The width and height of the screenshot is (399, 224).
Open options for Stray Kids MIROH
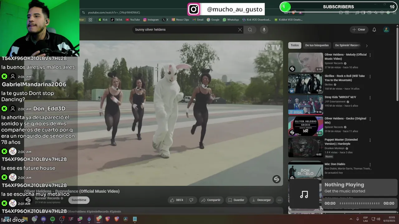click(x=370, y=97)
